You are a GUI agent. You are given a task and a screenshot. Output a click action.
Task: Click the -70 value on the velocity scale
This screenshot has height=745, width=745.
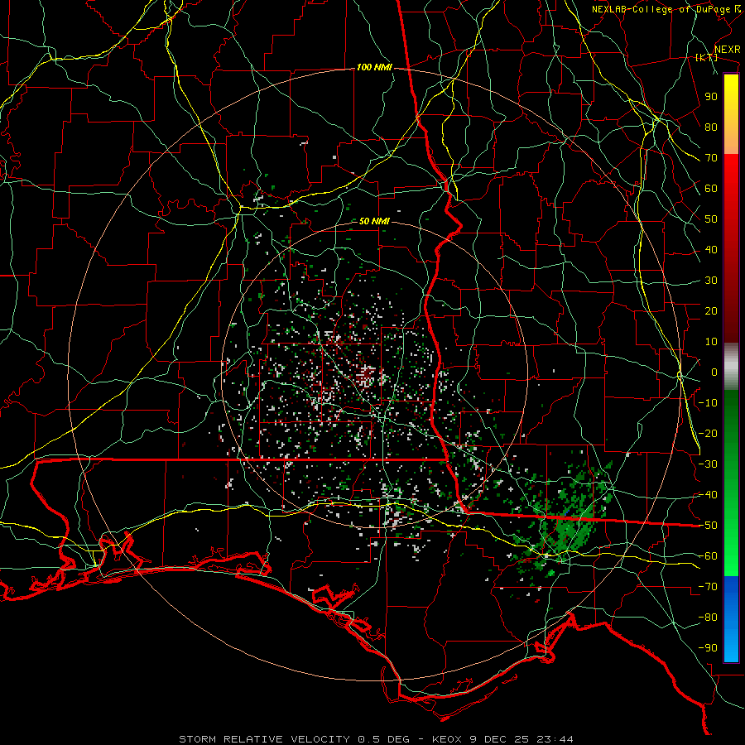click(x=708, y=587)
